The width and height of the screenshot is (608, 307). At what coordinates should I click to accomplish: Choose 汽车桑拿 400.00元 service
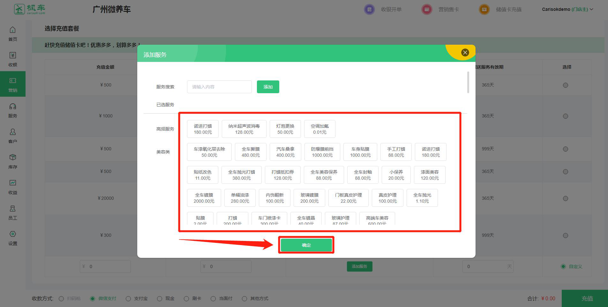(286, 152)
